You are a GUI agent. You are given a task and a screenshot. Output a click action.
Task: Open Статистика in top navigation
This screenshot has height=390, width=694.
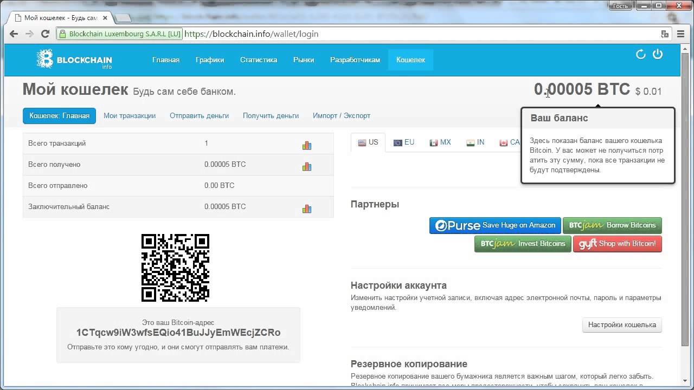click(259, 60)
